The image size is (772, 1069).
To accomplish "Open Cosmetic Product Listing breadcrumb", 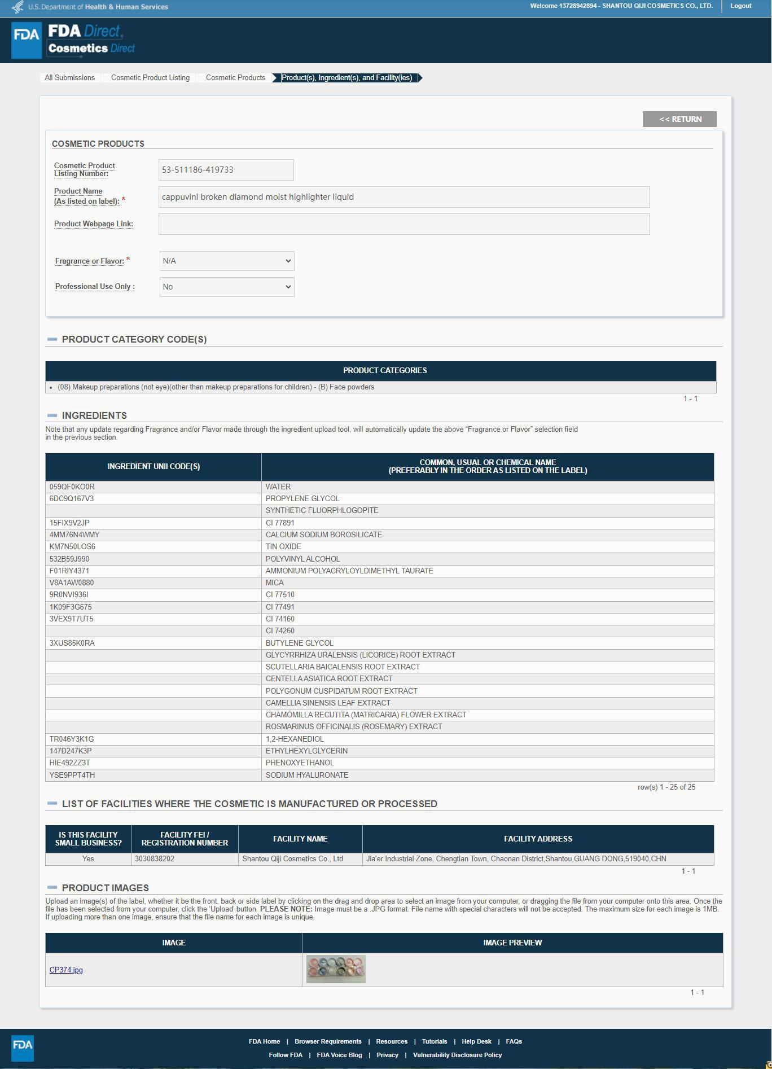I will [150, 78].
